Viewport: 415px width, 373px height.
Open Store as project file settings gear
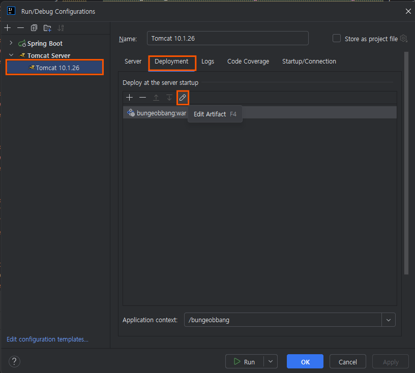pos(403,38)
